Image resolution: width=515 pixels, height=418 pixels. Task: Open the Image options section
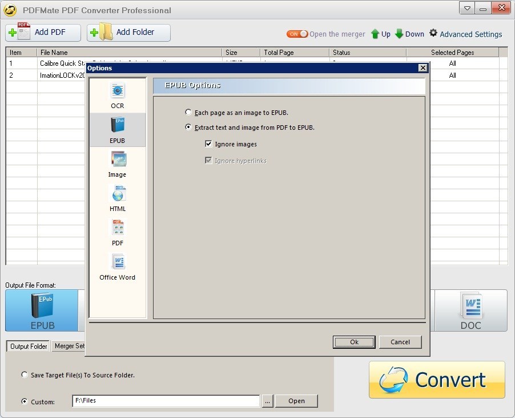(x=117, y=164)
